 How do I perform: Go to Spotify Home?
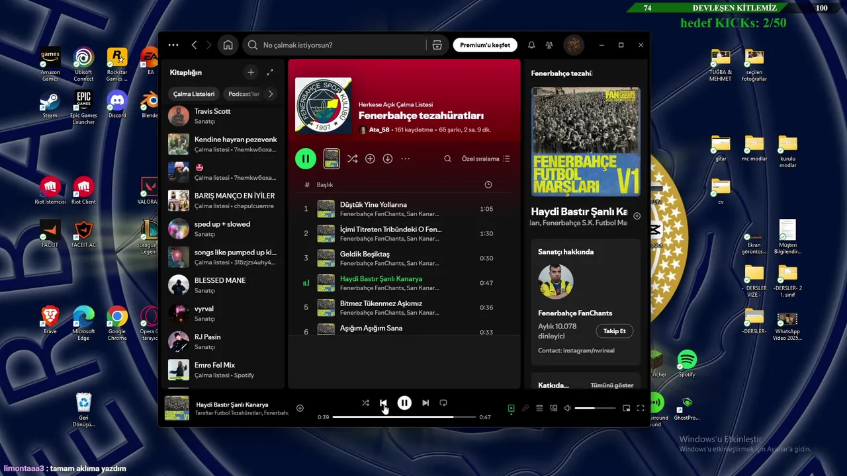(x=228, y=45)
